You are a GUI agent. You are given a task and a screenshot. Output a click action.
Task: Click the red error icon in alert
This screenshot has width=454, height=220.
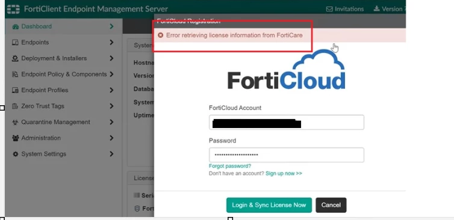coord(160,35)
